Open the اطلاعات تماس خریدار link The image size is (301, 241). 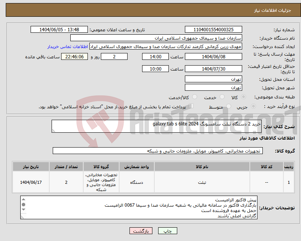[x=68, y=47]
